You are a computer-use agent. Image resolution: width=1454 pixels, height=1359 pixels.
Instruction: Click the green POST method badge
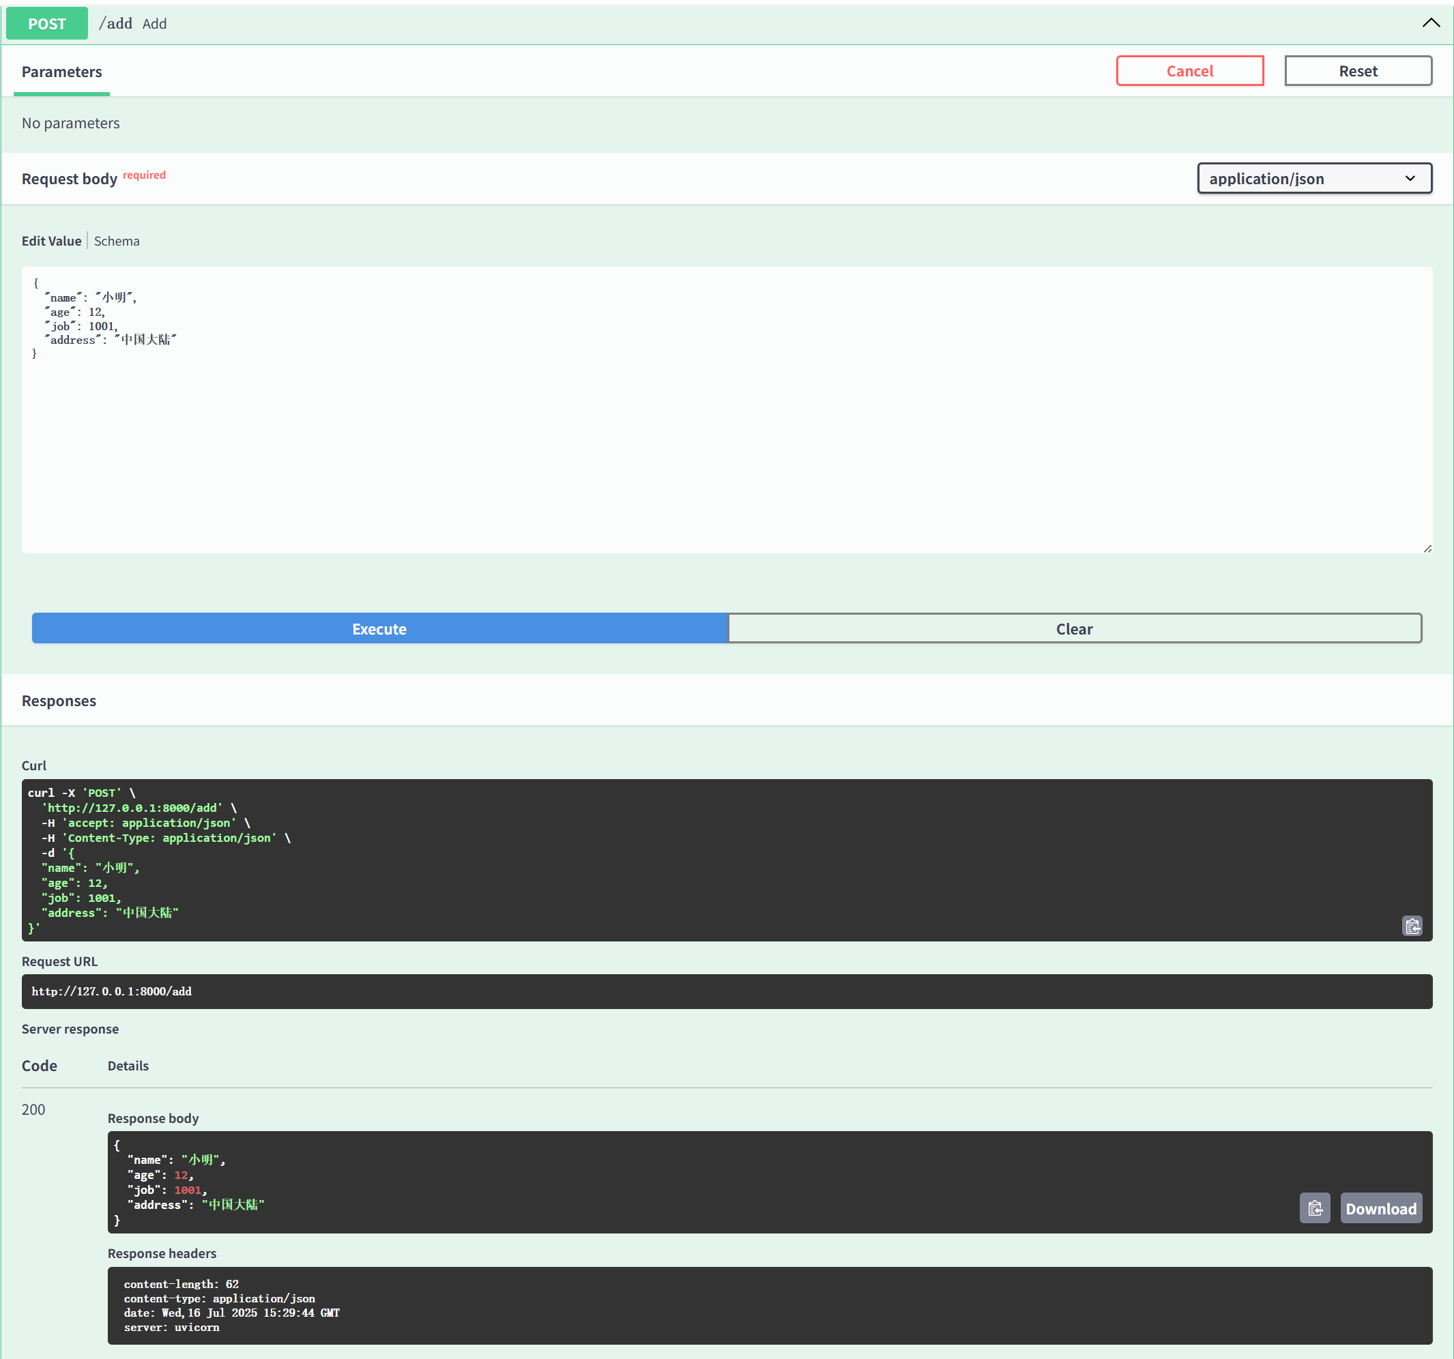pyautogui.click(x=47, y=23)
